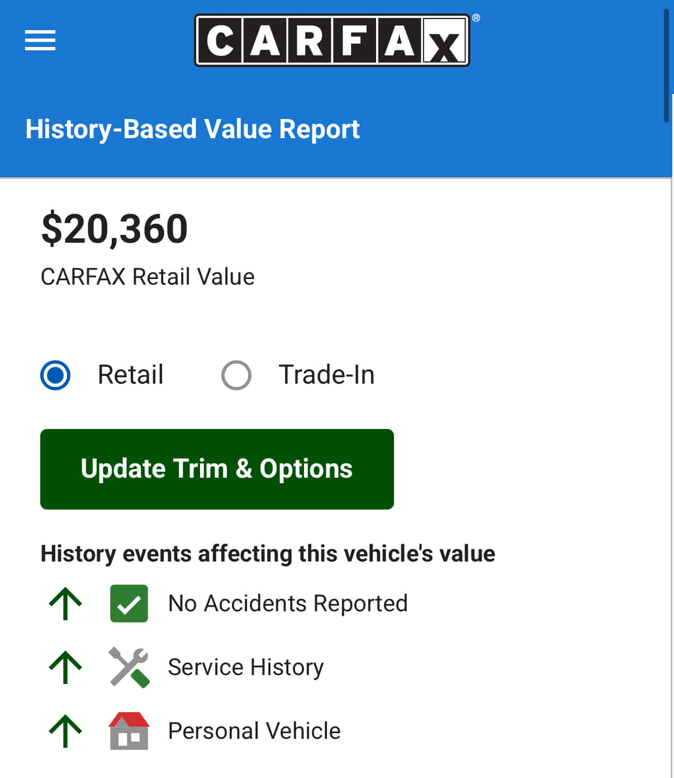Click the $20,360 retail value amount
The width and height of the screenshot is (674, 778).
[115, 229]
